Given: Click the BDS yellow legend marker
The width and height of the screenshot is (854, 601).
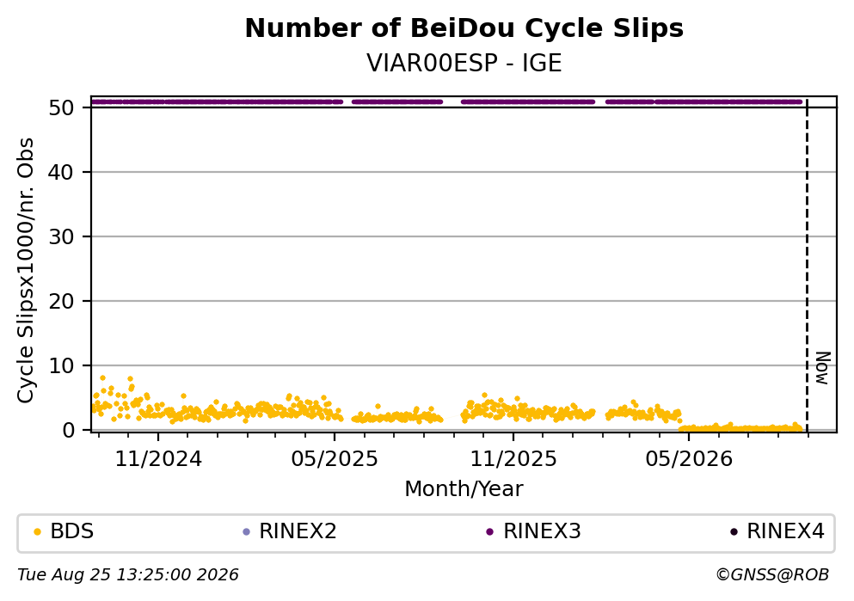Looking at the screenshot, I should 38,532.
